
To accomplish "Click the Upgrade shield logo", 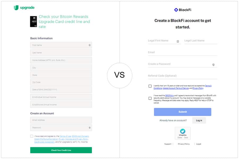I will pyautogui.click(x=16, y=8).
